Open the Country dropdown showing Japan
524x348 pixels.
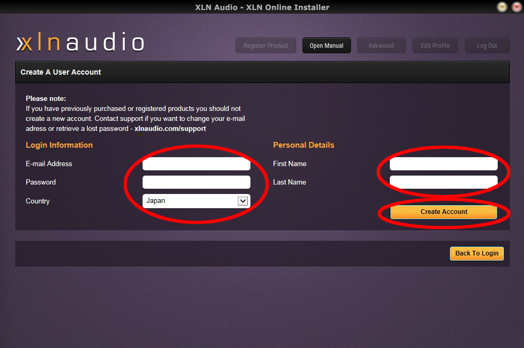pyautogui.click(x=197, y=201)
